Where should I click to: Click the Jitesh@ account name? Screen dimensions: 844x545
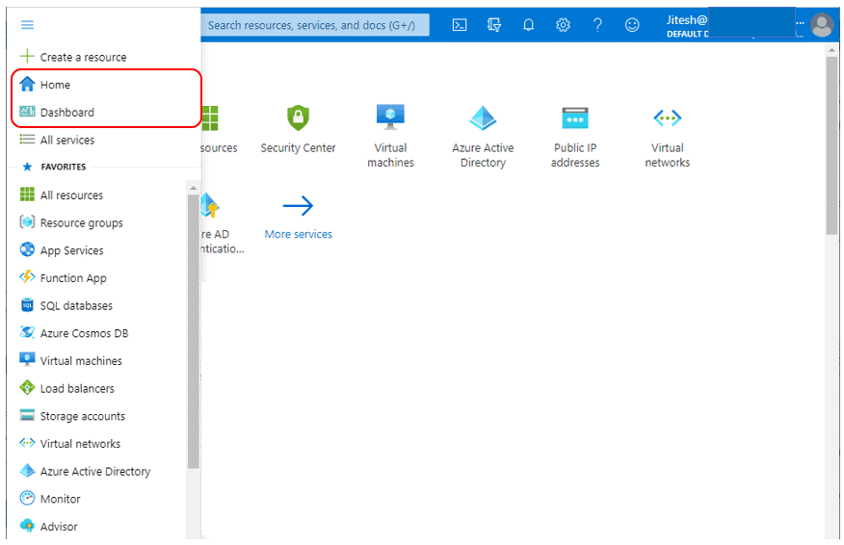(x=687, y=20)
